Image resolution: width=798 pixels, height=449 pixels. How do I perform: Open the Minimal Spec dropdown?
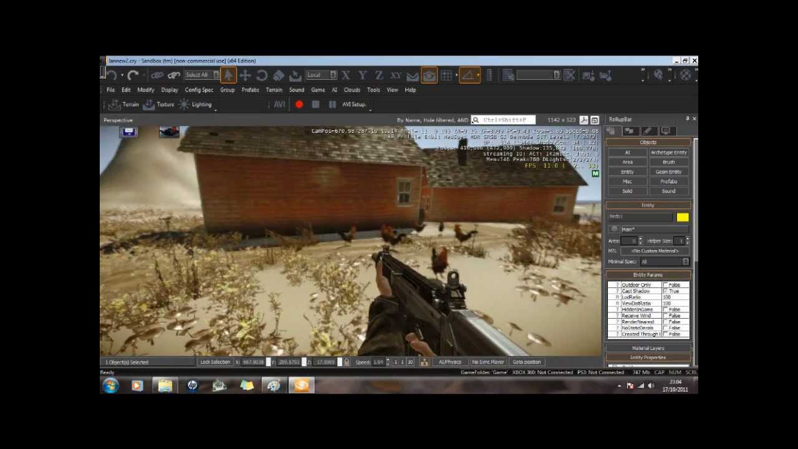point(665,262)
